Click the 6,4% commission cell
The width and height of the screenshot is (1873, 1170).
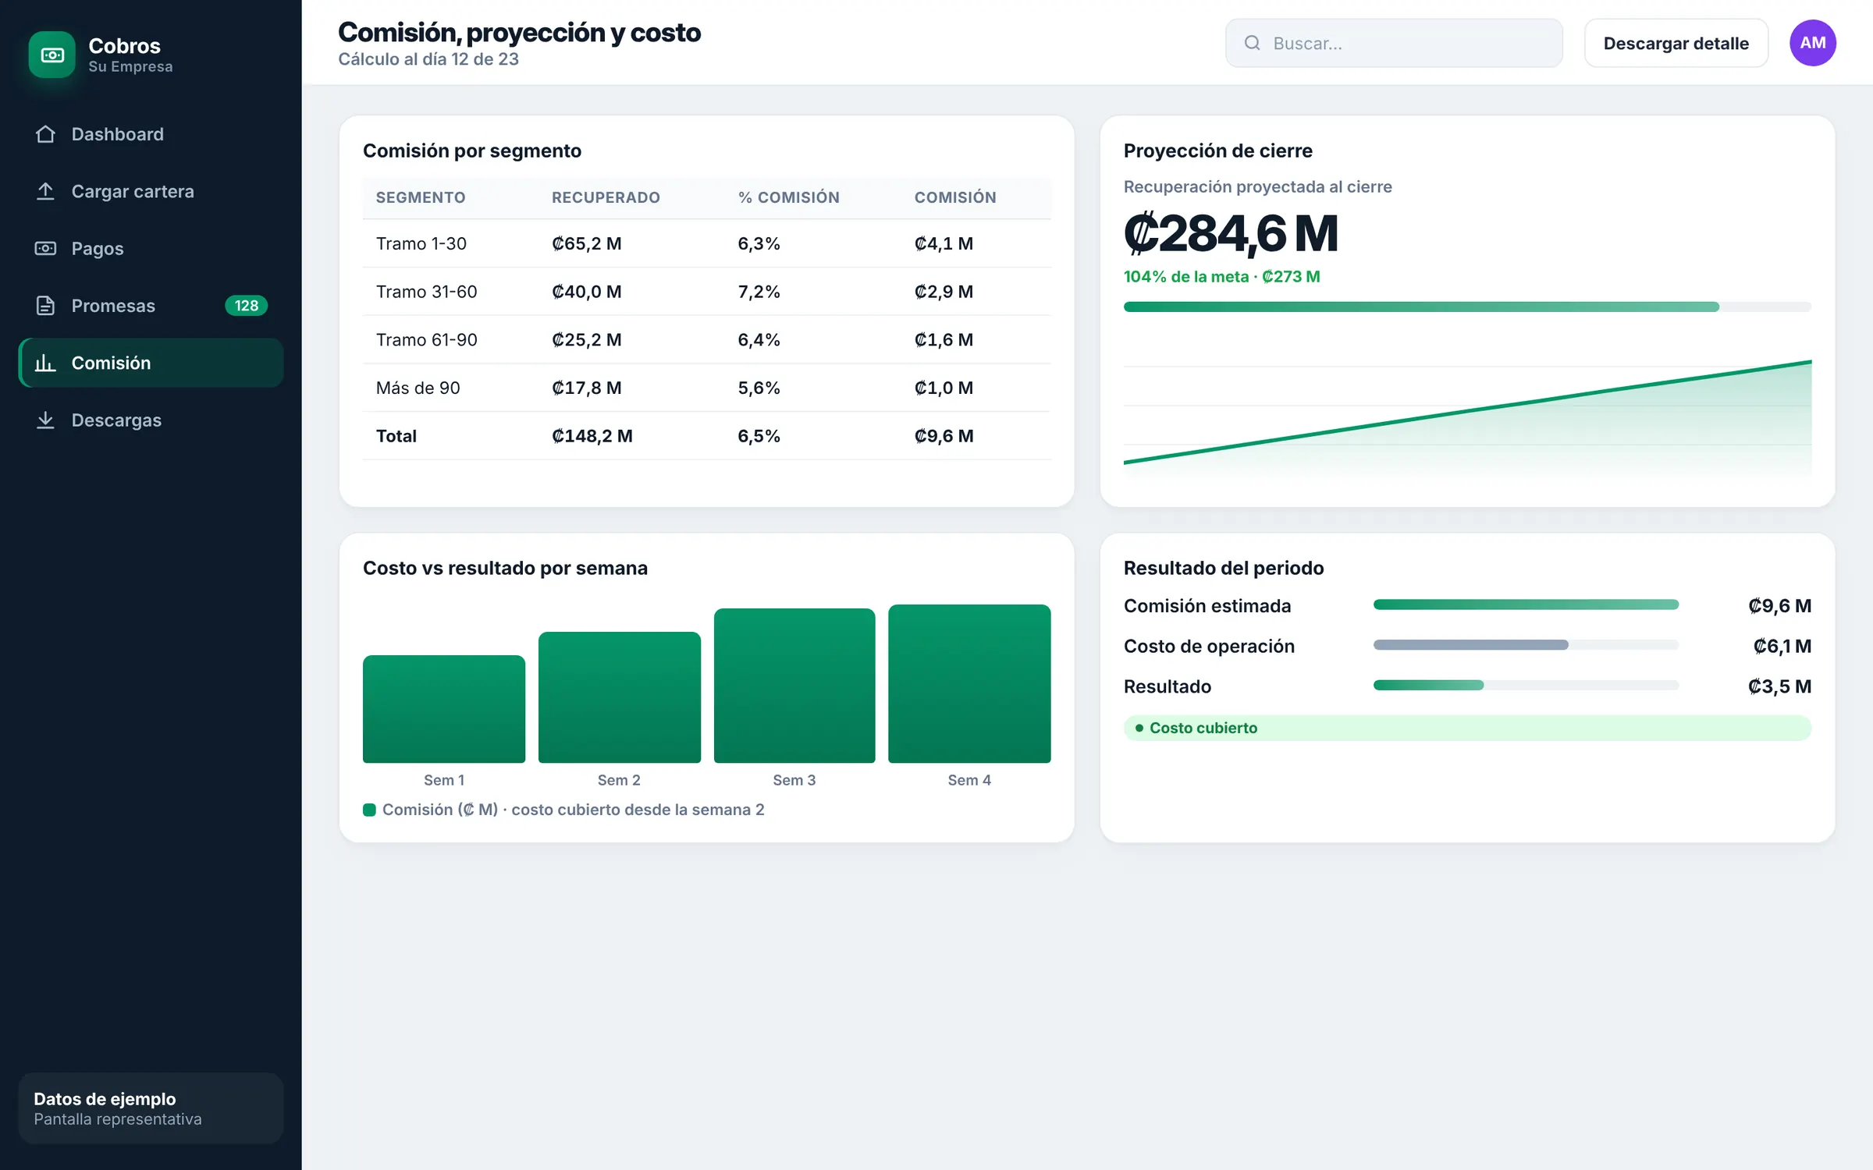coord(759,340)
